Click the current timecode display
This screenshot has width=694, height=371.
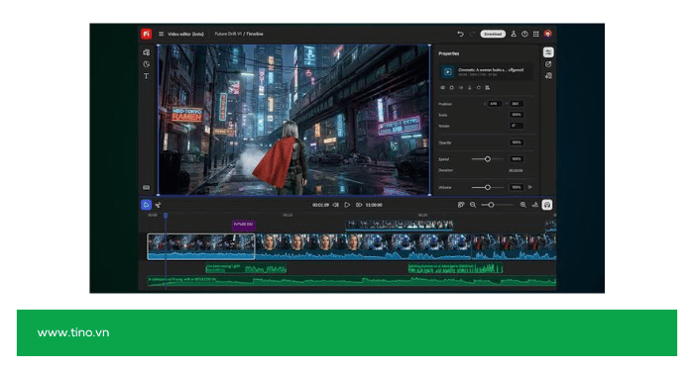[x=320, y=205]
